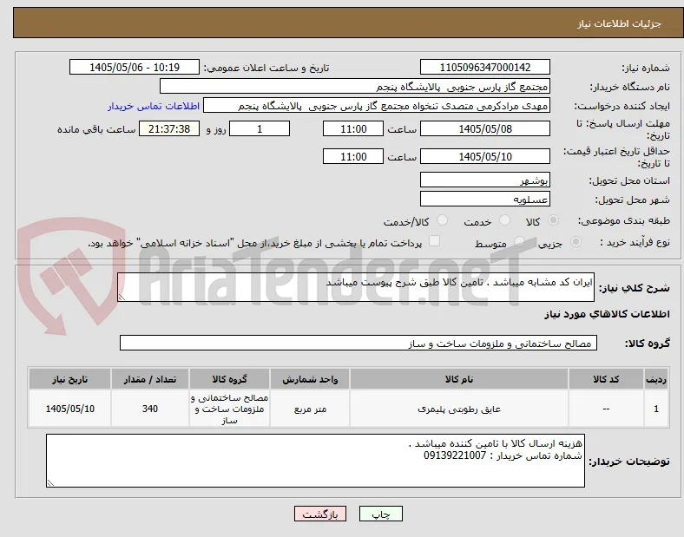
Task: Click the گروه کالا goods group field
Action: (x=358, y=343)
